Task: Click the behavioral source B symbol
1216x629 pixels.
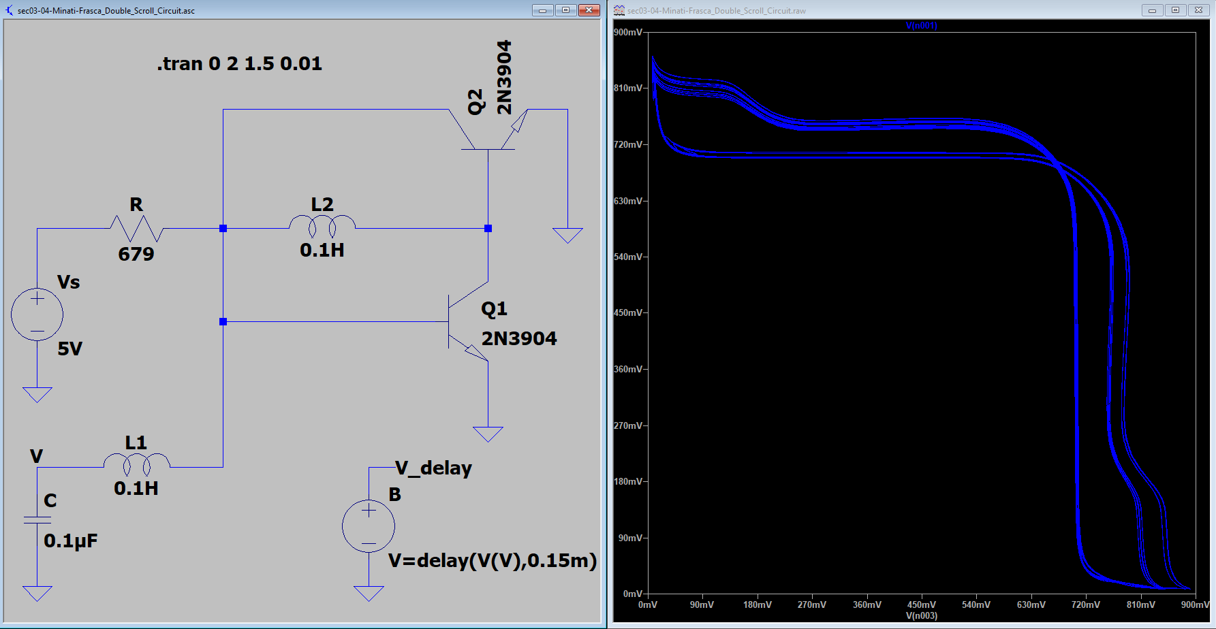Action: pyautogui.click(x=369, y=526)
